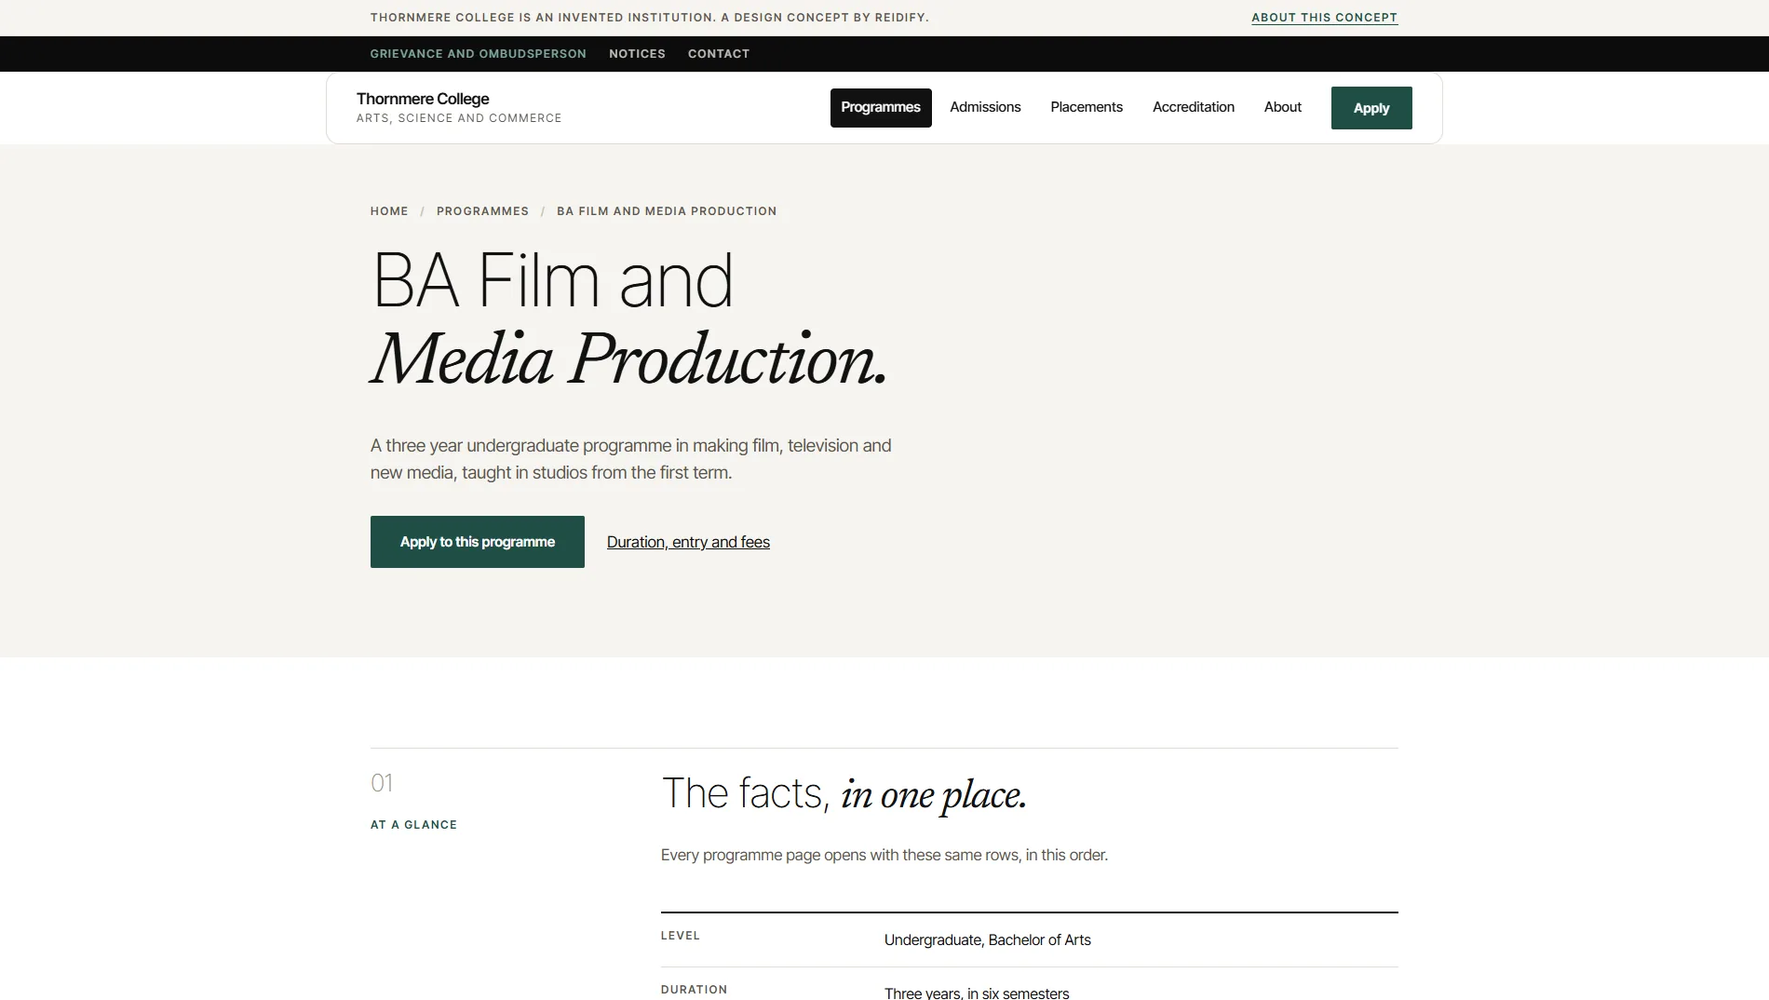Select the Programmes nav item
The height and width of the screenshot is (1000, 1769).
[x=881, y=108]
